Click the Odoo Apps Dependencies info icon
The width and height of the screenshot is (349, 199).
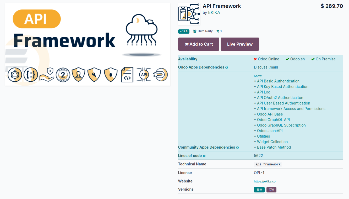[x=227, y=67]
